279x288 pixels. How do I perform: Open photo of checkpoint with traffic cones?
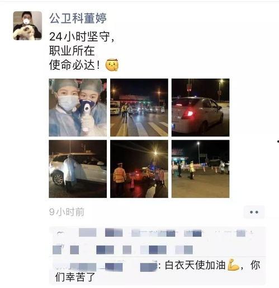200,169
